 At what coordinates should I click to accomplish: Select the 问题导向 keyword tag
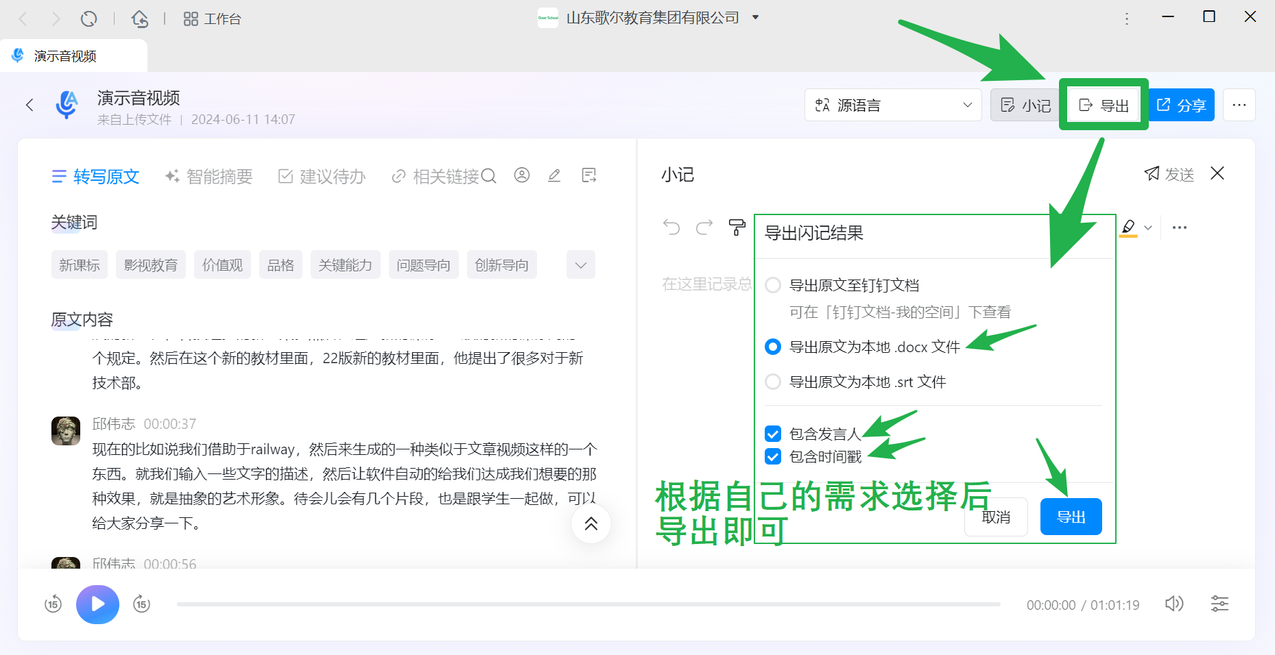pyautogui.click(x=424, y=265)
